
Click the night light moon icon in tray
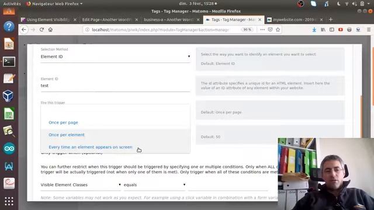pyautogui.click(x=338, y=4)
